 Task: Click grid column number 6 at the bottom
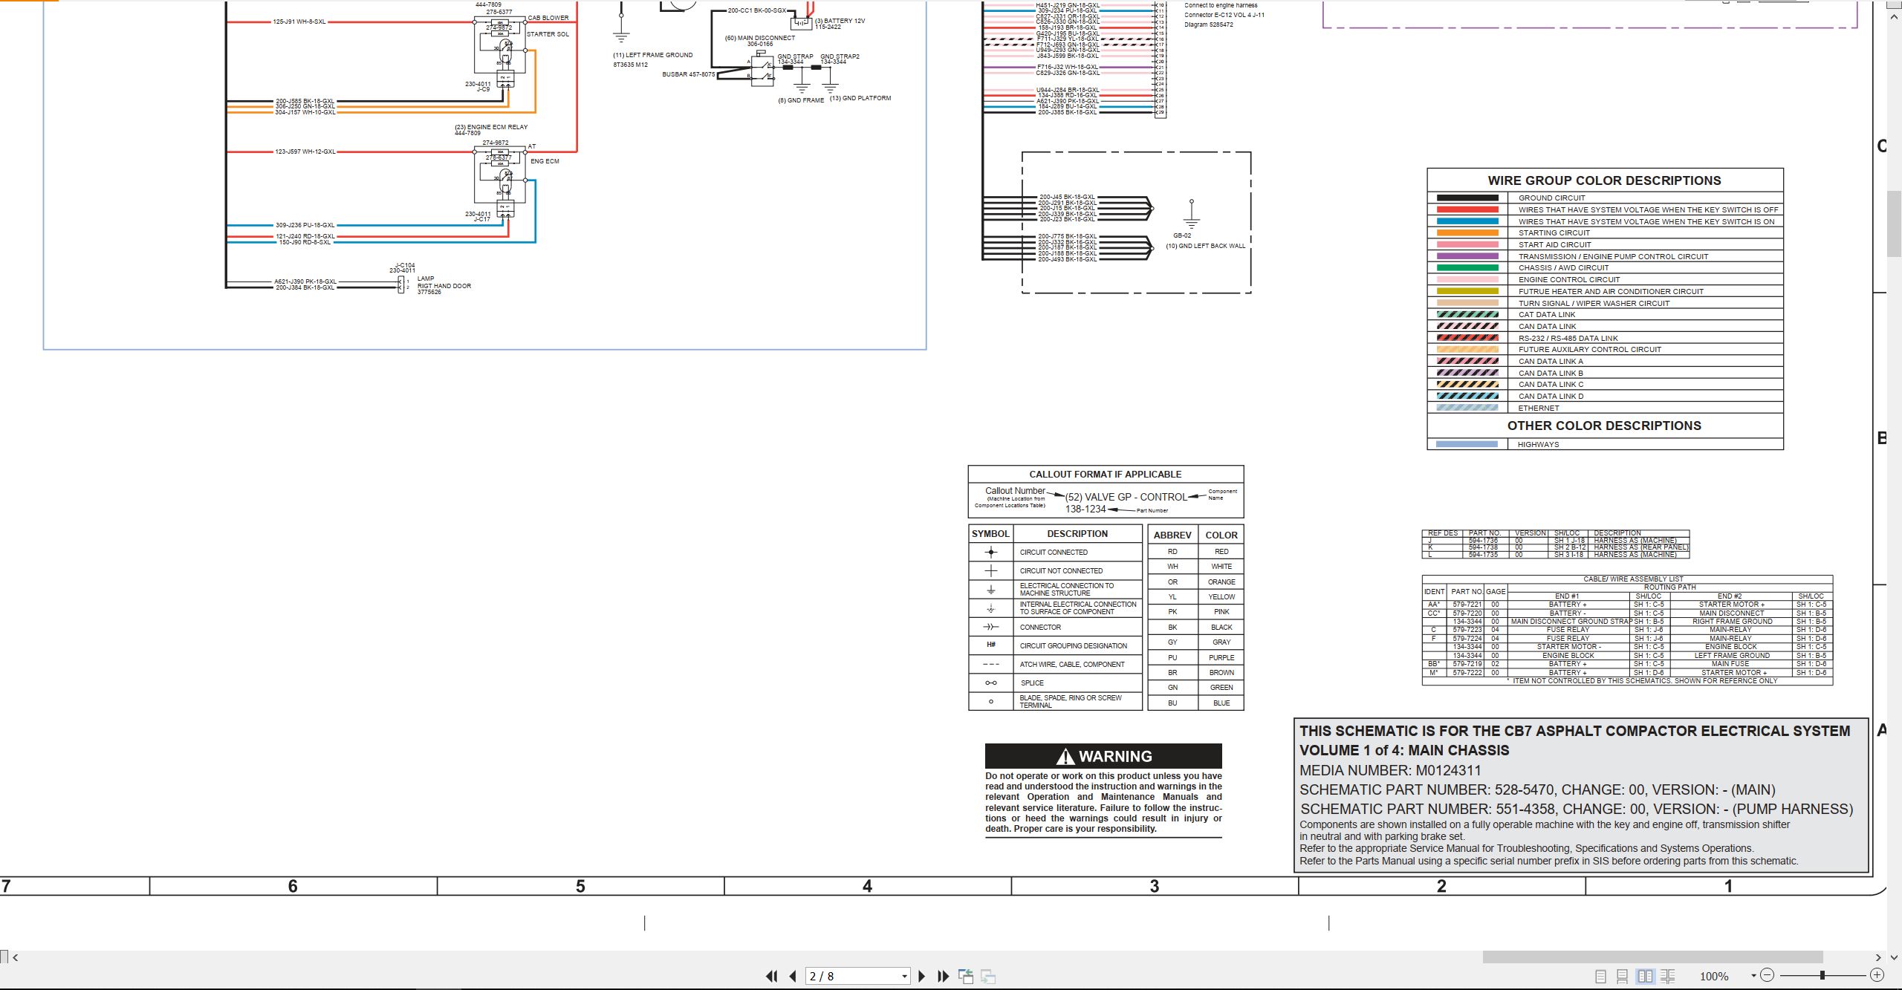pos(293,886)
